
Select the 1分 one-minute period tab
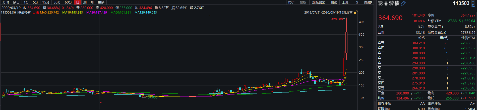tap(26, 2)
